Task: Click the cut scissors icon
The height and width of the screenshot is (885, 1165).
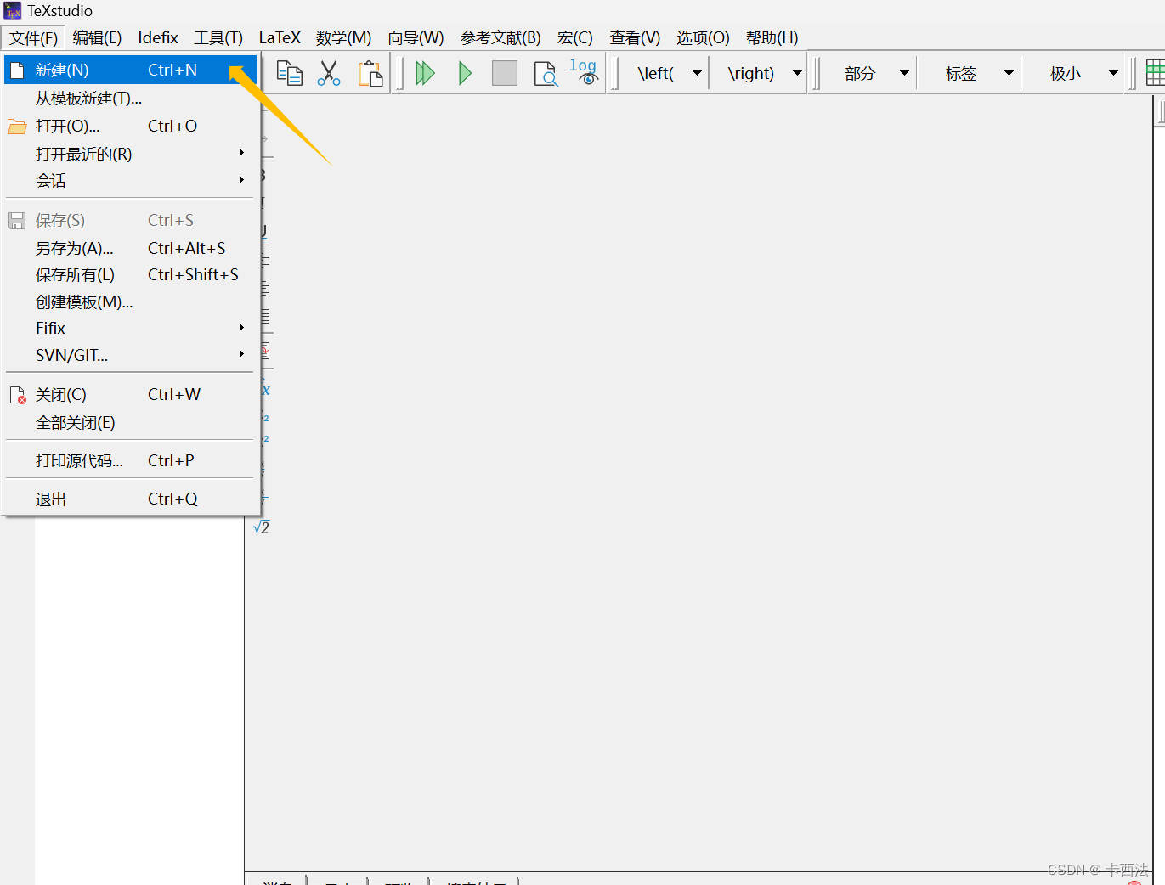Action: 329,73
